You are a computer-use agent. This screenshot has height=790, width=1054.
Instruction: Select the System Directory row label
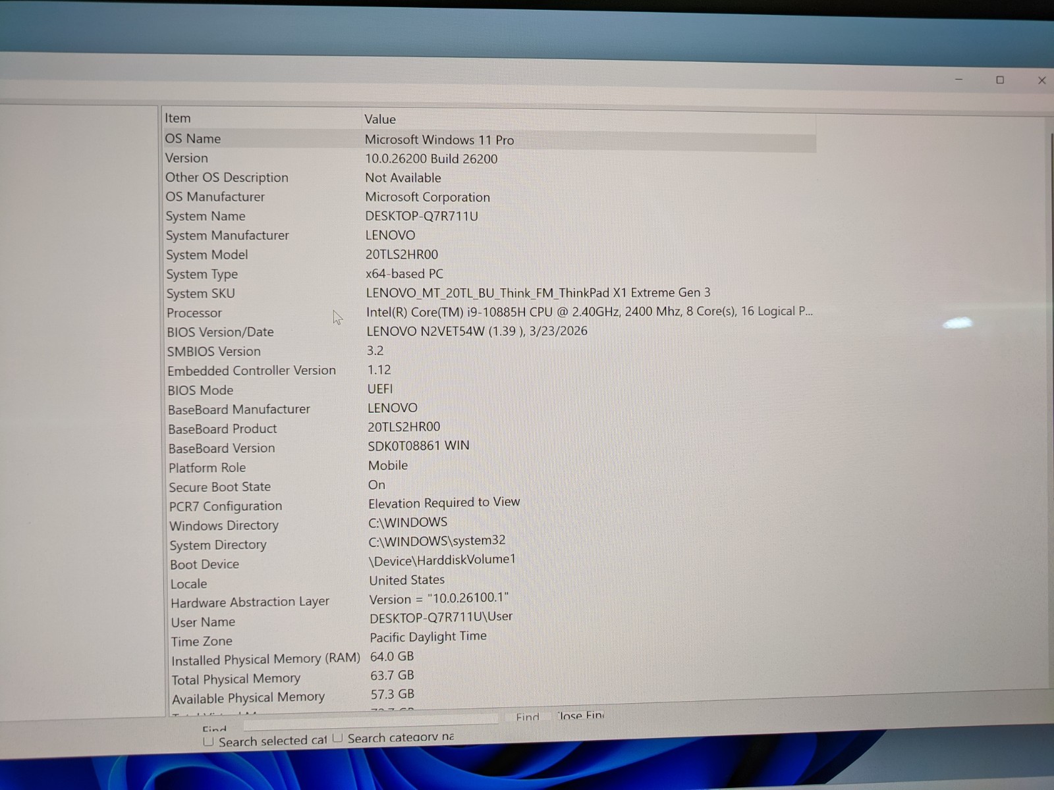[x=218, y=545]
